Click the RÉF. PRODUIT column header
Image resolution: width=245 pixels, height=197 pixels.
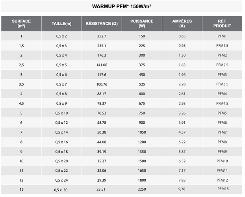tap(222, 24)
